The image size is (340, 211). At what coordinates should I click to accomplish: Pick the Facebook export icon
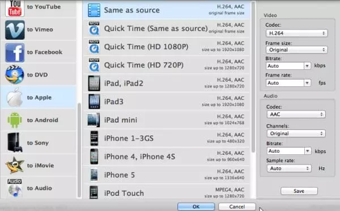15,53
